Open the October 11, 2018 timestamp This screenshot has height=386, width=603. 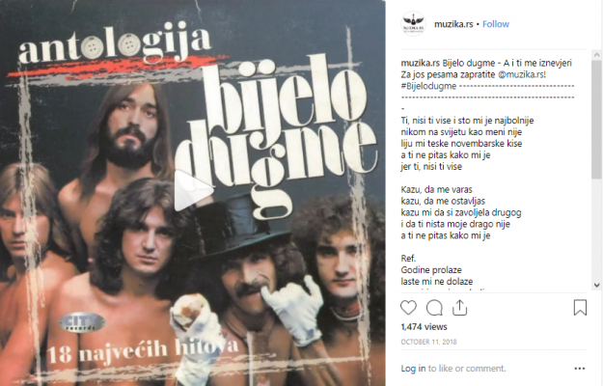pyautogui.click(x=428, y=342)
